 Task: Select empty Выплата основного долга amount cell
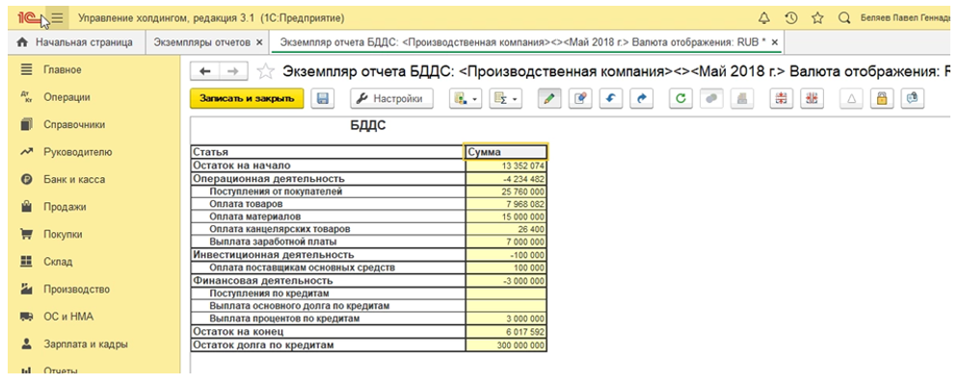[506, 306]
